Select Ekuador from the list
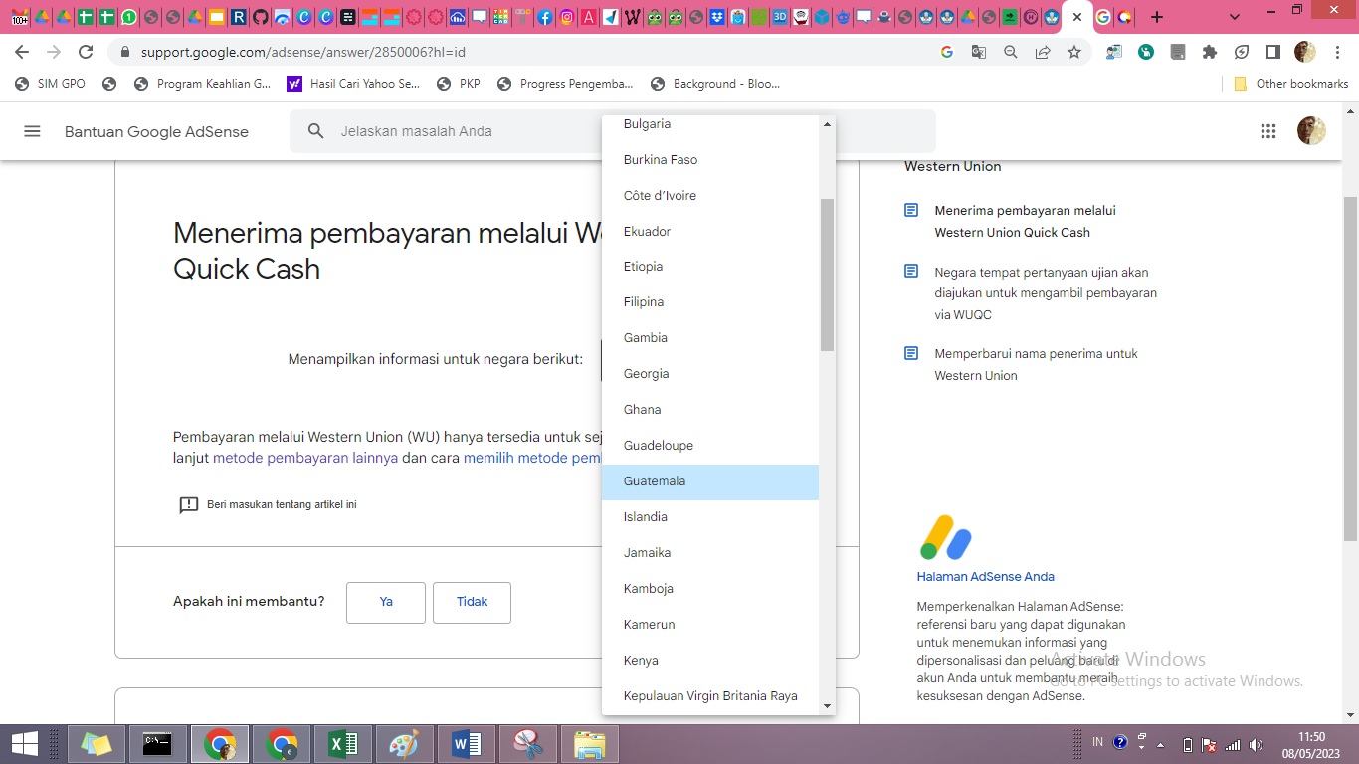This screenshot has width=1359, height=764. (x=710, y=232)
